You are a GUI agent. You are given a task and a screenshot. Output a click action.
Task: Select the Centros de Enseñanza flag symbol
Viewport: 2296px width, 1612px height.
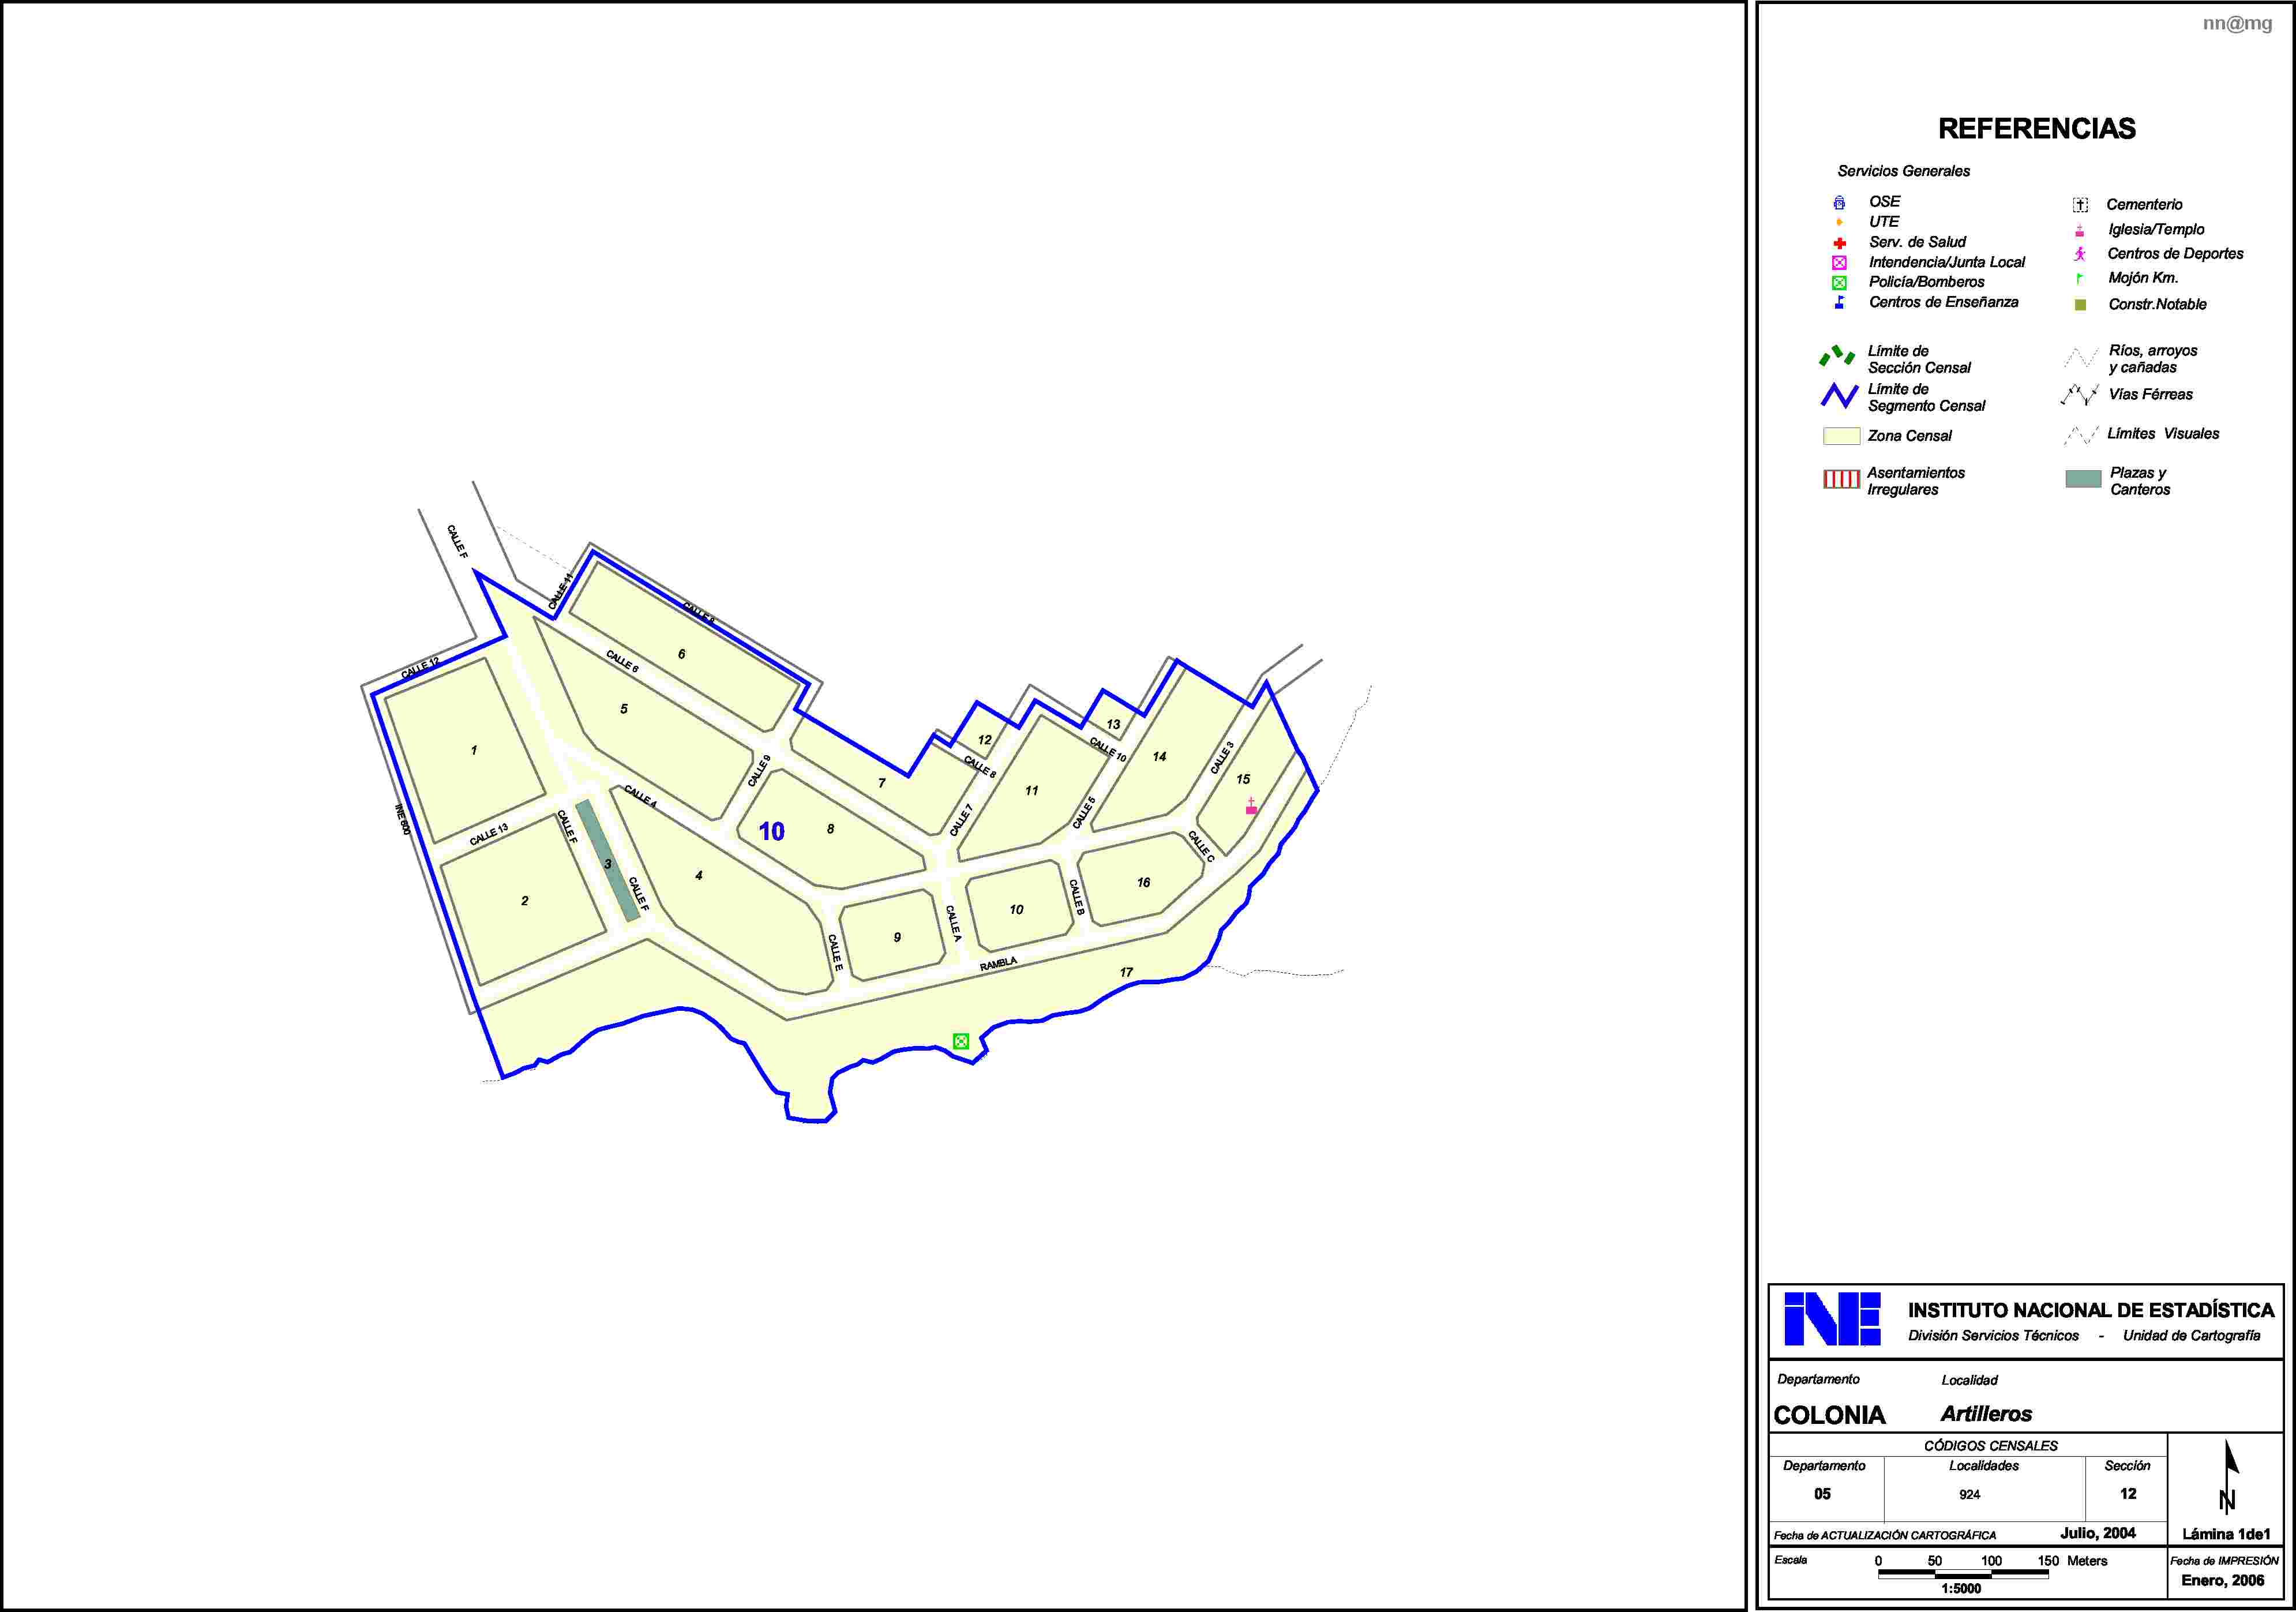[1839, 302]
